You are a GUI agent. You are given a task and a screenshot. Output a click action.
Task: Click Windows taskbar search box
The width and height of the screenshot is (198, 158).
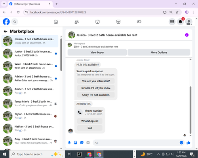(x=37, y=154)
